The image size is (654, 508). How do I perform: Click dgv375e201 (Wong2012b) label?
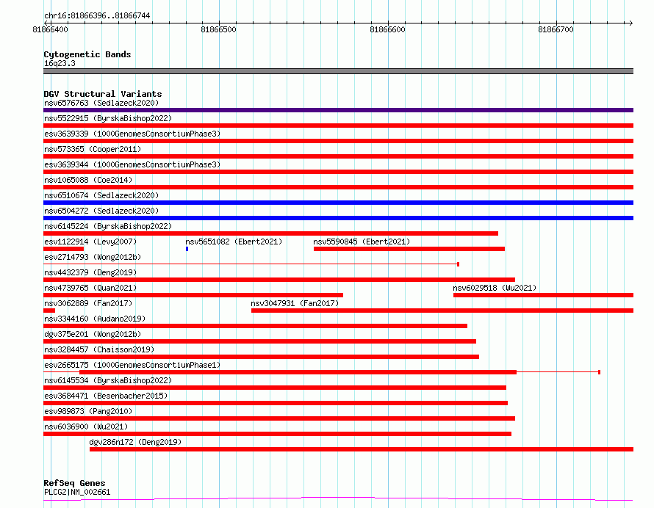[93, 334]
